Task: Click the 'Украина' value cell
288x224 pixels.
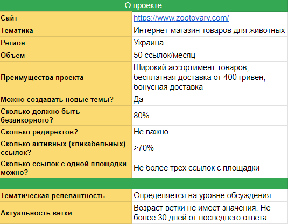Action: pos(210,43)
